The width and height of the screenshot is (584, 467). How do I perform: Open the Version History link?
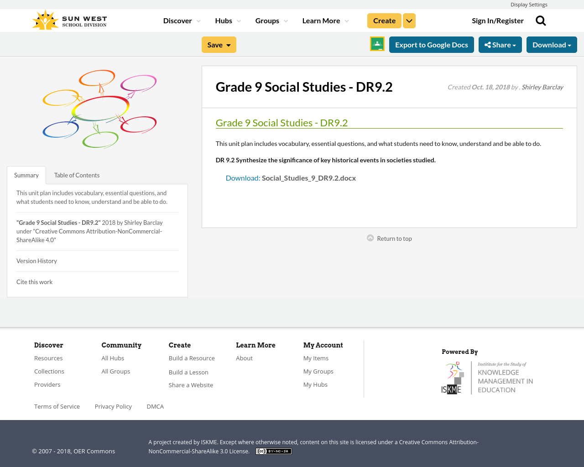click(x=36, y=260)
